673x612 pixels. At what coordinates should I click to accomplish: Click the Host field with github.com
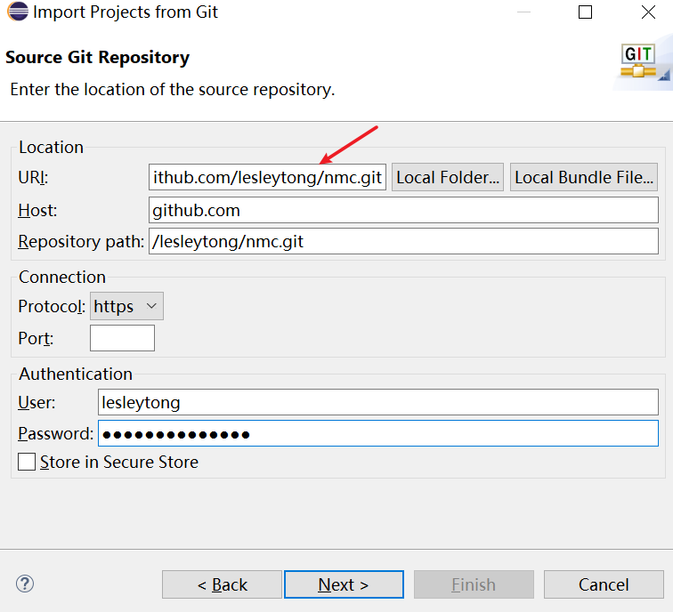pyautogui.click(x=403, y=210)
